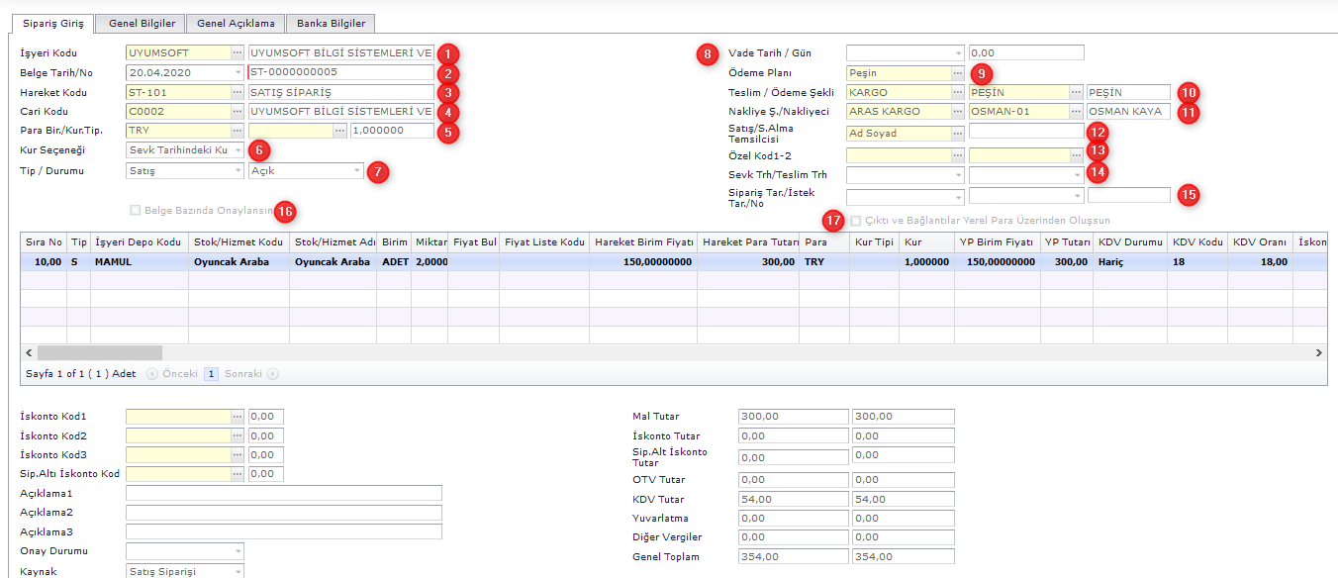This screenshot has width=1338, height=578.
Task: Click the Ödeme Planı Peşin lookup button
Action: point(958,73)
